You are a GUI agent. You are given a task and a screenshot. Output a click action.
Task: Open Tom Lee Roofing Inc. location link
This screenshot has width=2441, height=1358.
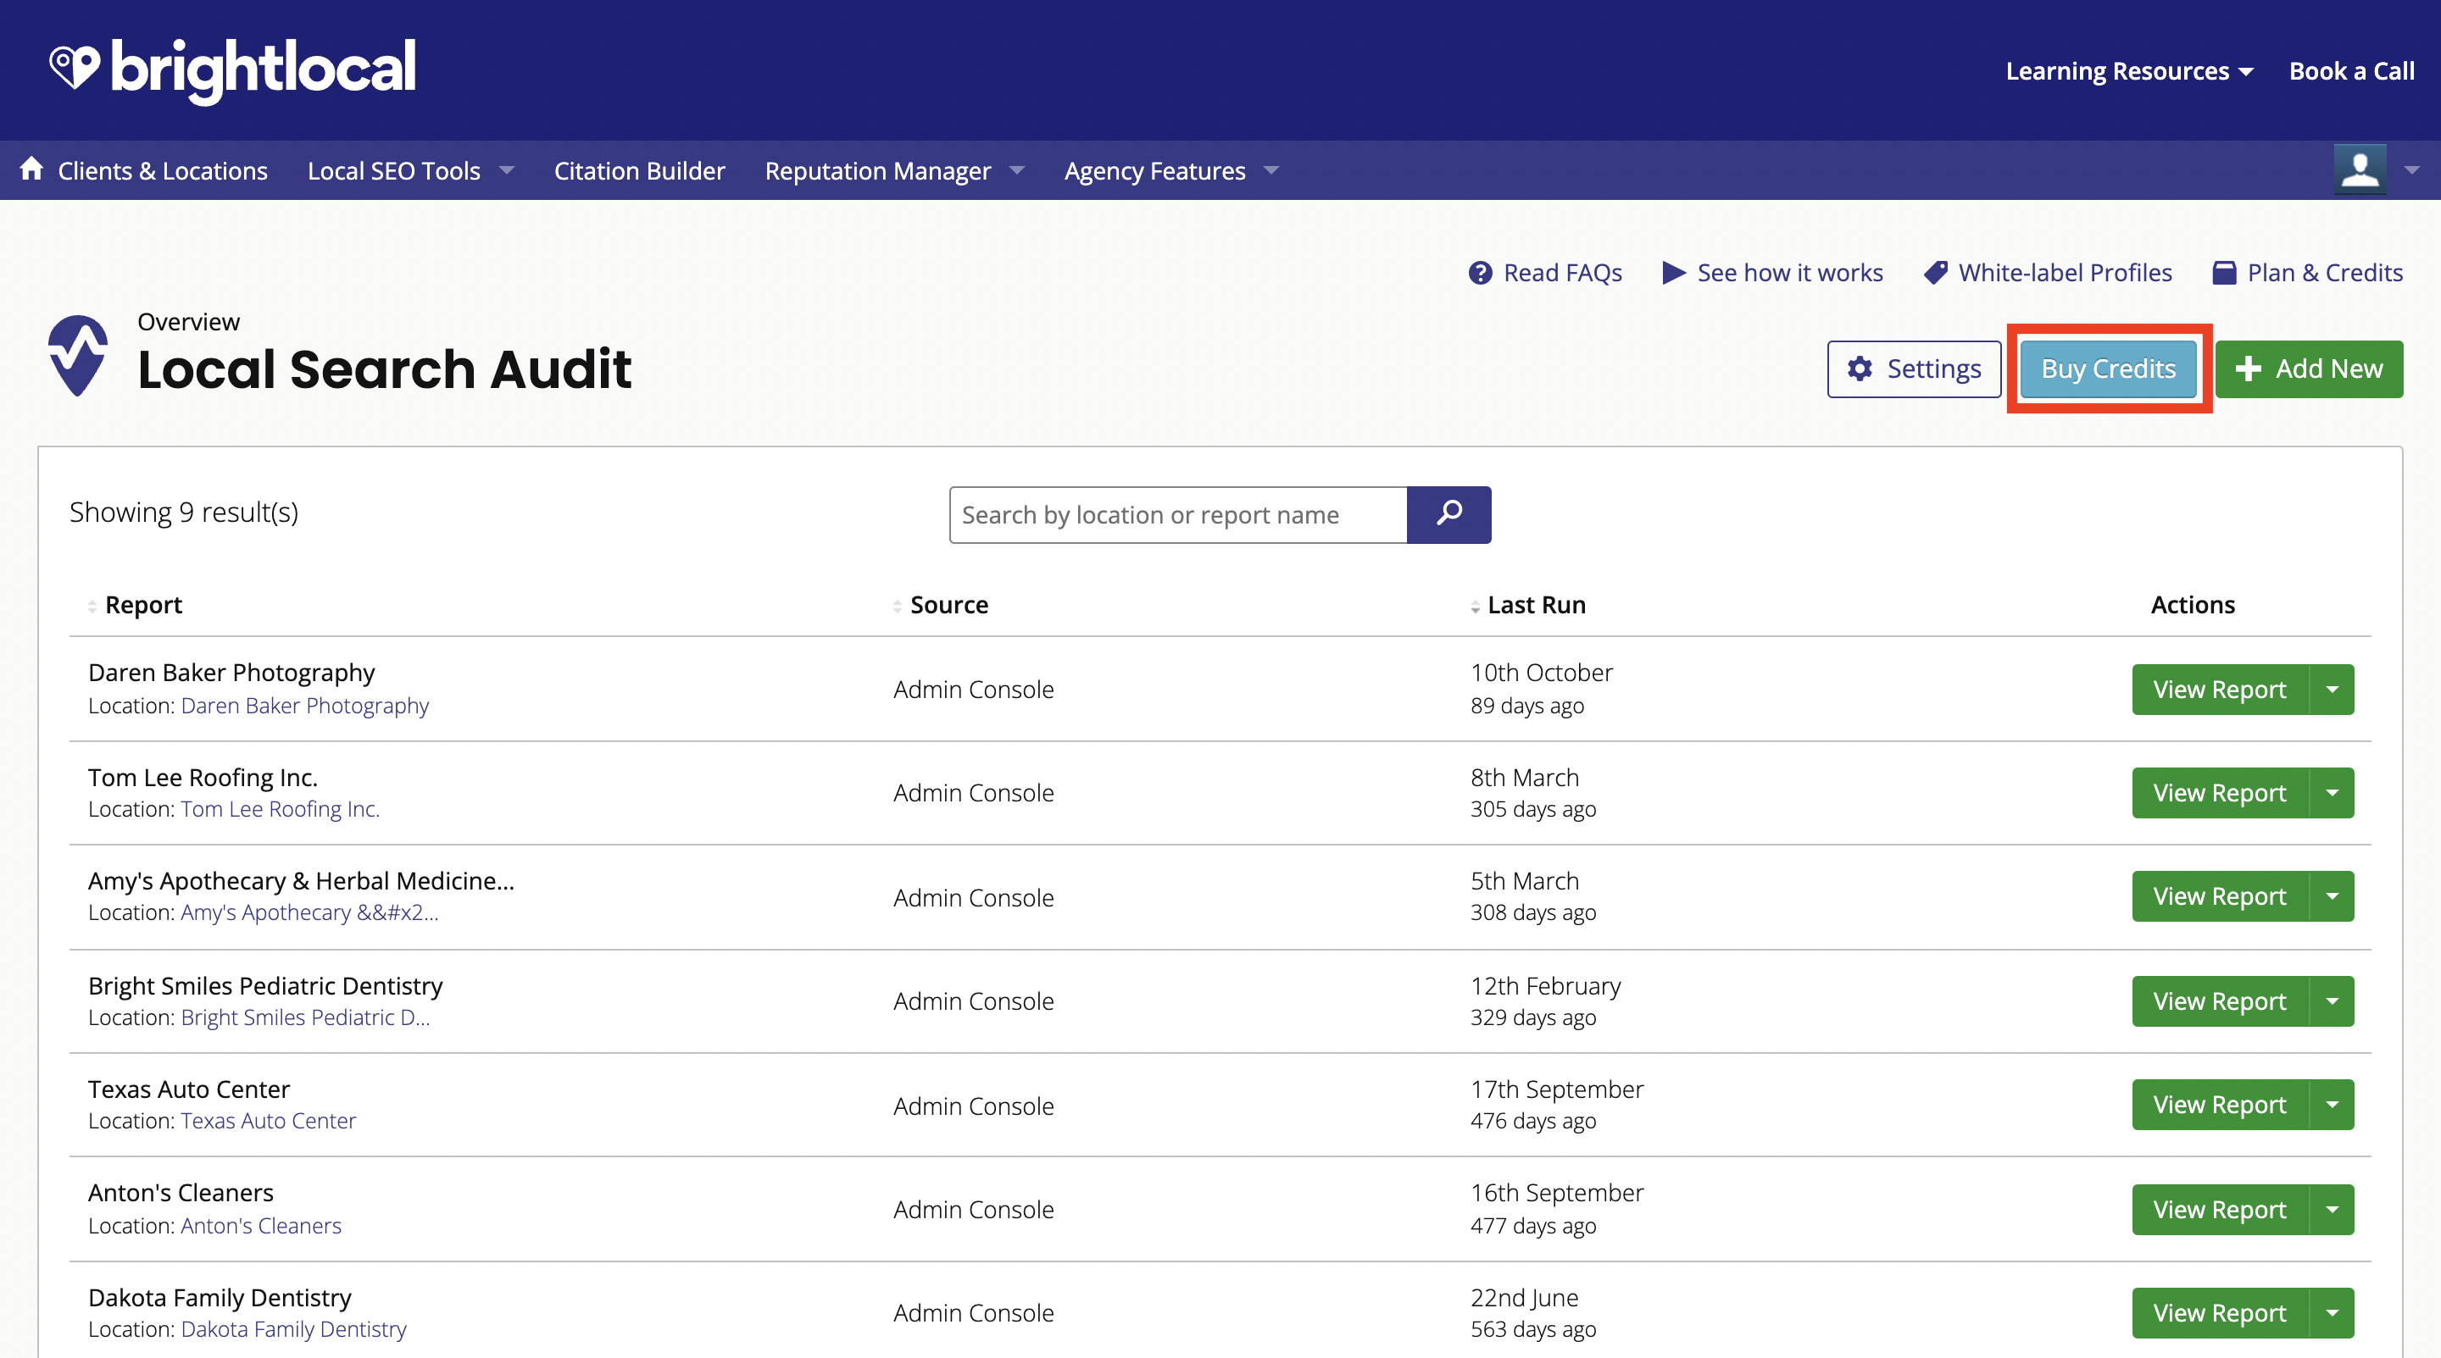[x=280, y=809]
